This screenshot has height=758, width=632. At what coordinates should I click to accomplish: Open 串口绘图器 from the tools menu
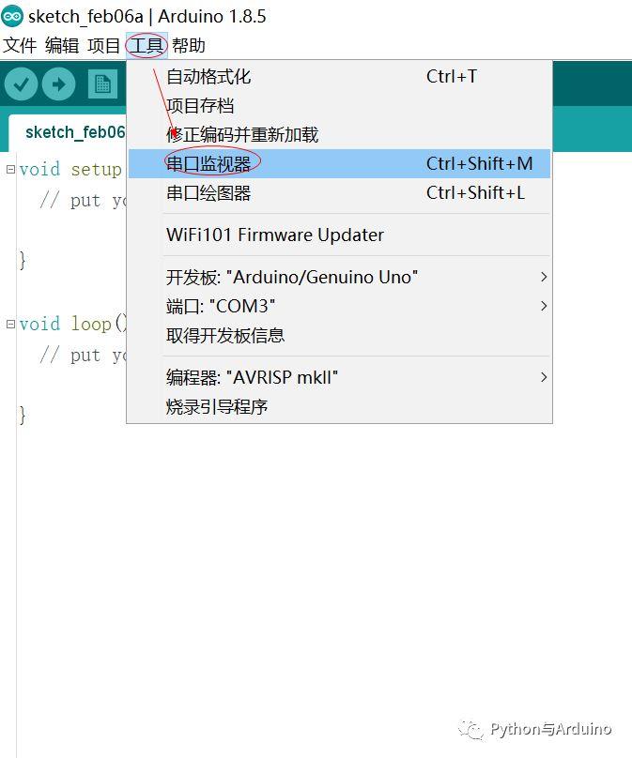(x=339, y=192)
